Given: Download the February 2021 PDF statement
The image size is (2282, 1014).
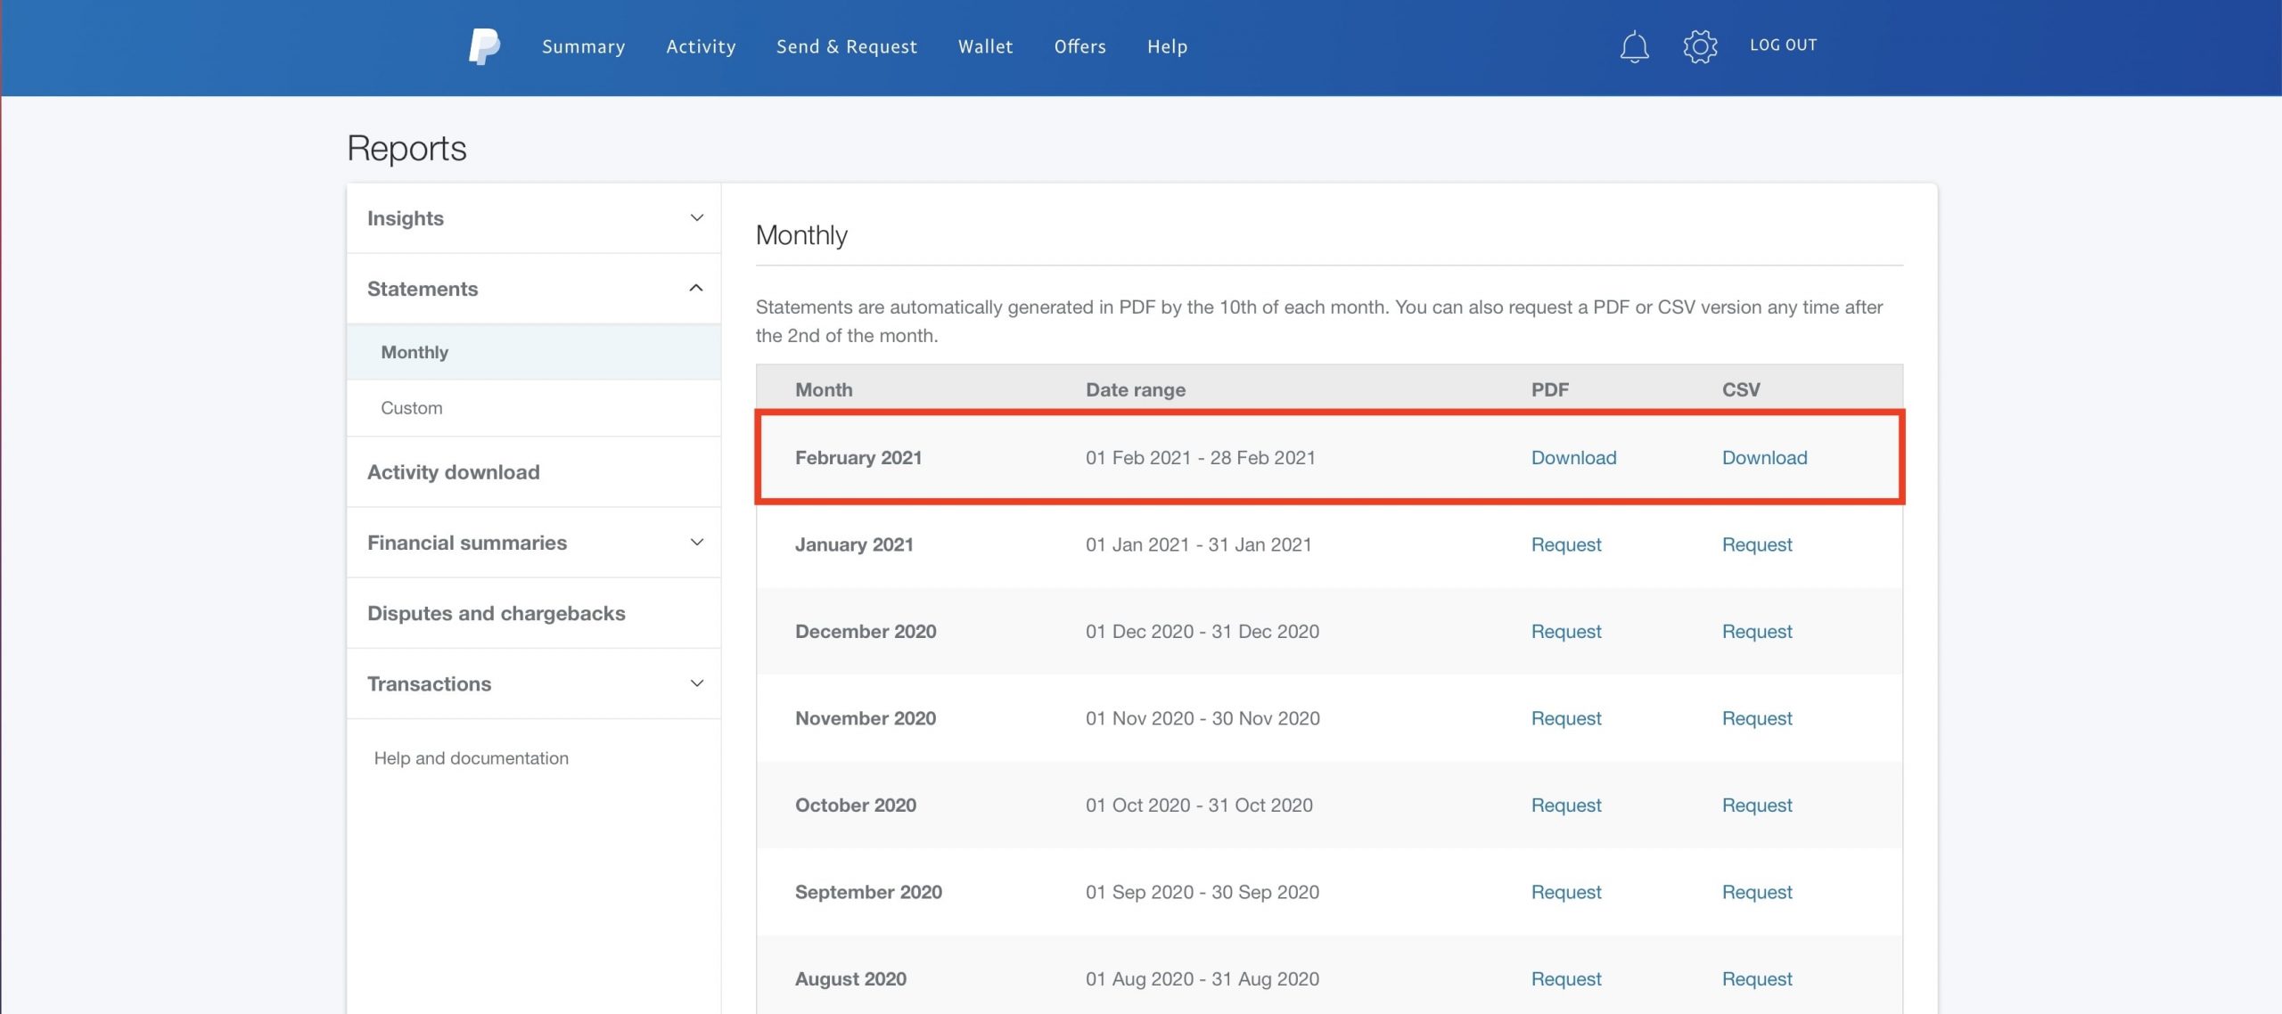Looking at the screenshot, I should (x=1573, y=458).
